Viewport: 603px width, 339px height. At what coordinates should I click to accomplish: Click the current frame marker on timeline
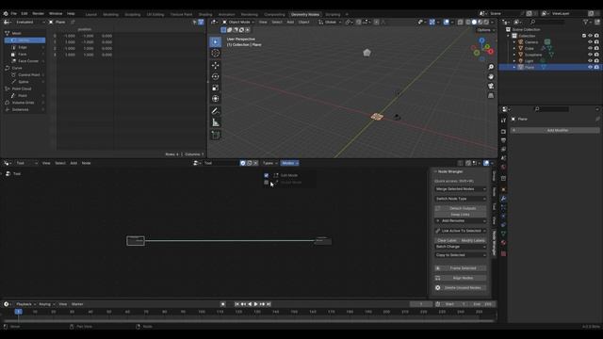click(18, 312)
